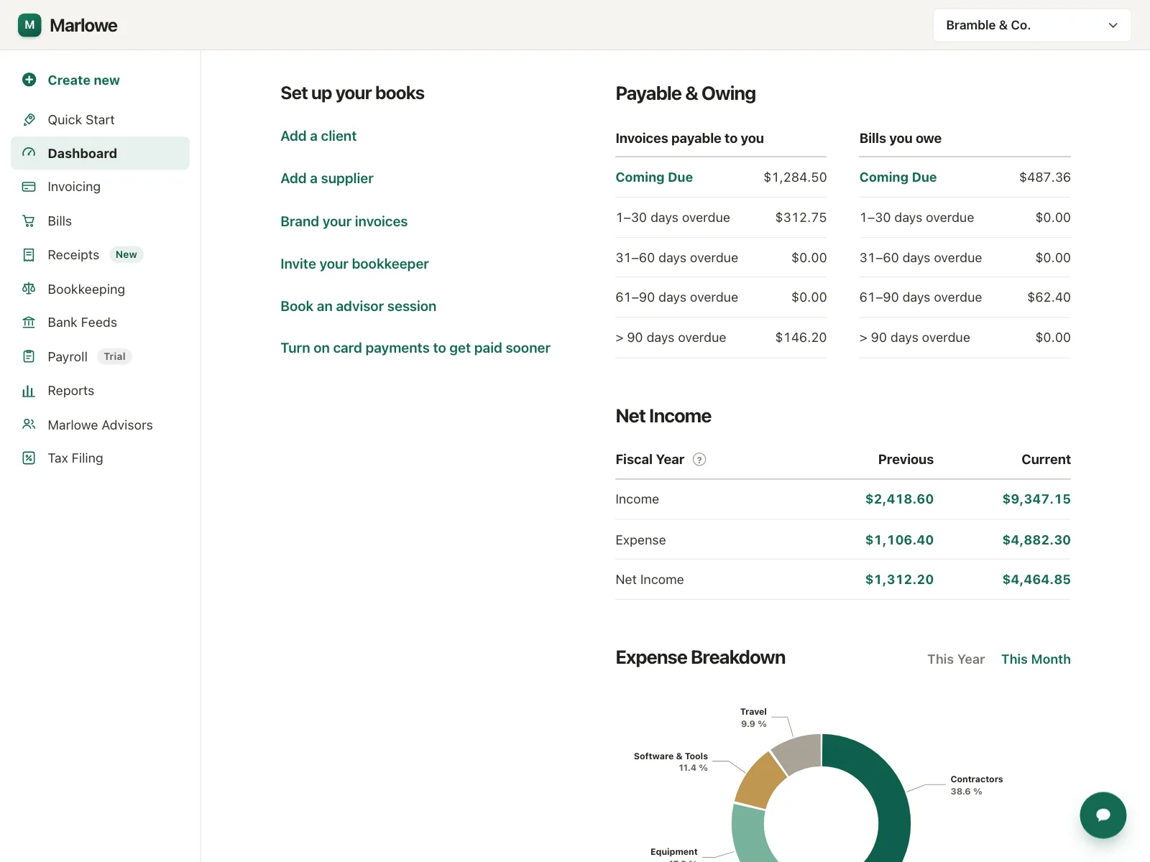View the Reports section
Viewport: 1150px width, 862px height.
coord(100,391)
